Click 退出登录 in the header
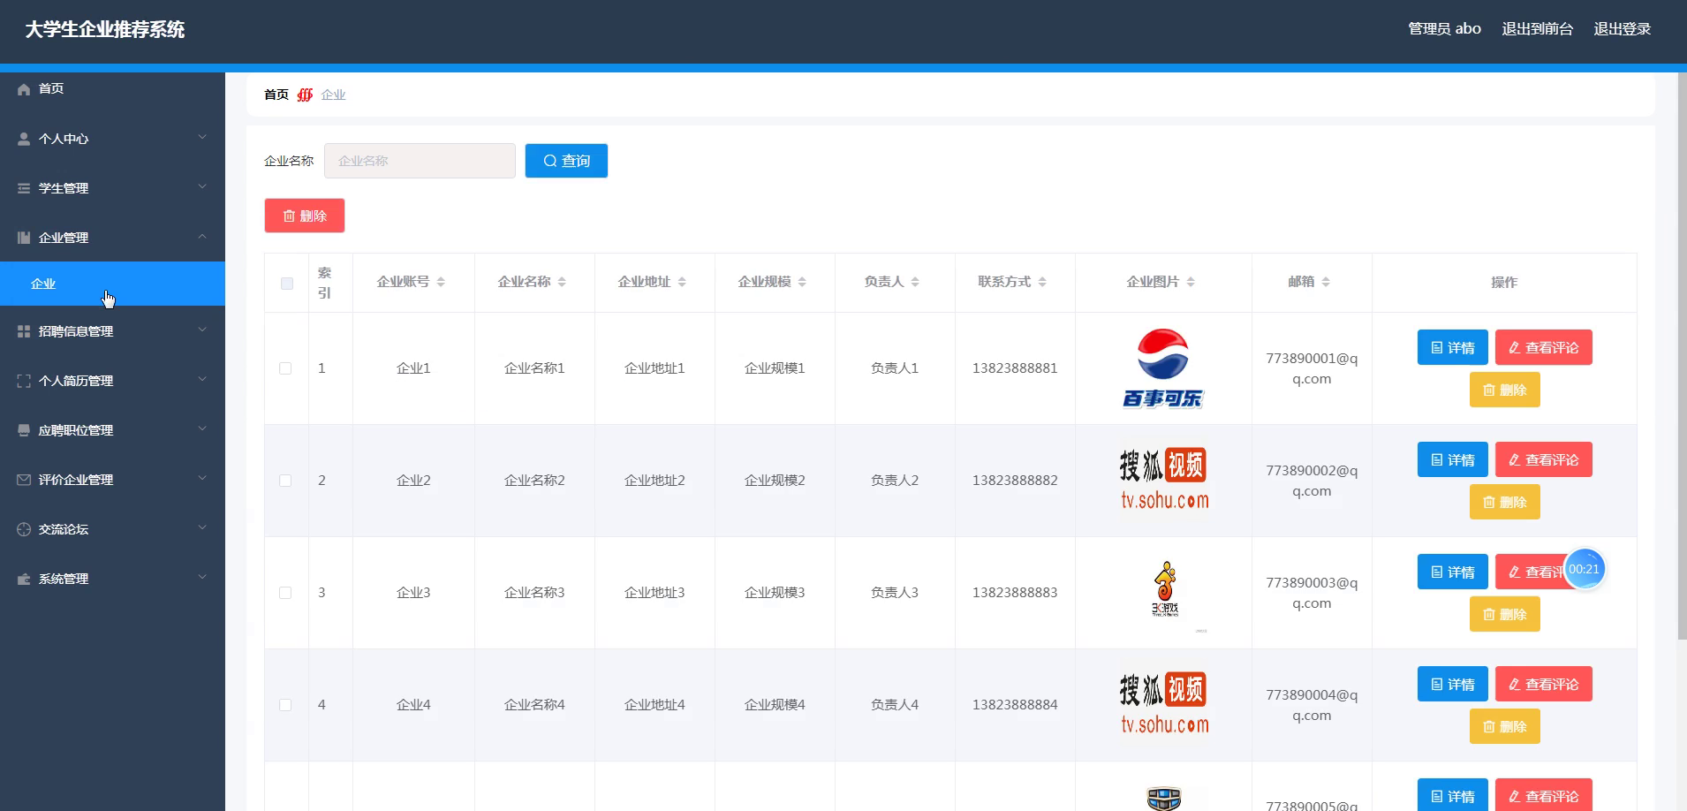The image size is (1687, 811). (1623, 29)
